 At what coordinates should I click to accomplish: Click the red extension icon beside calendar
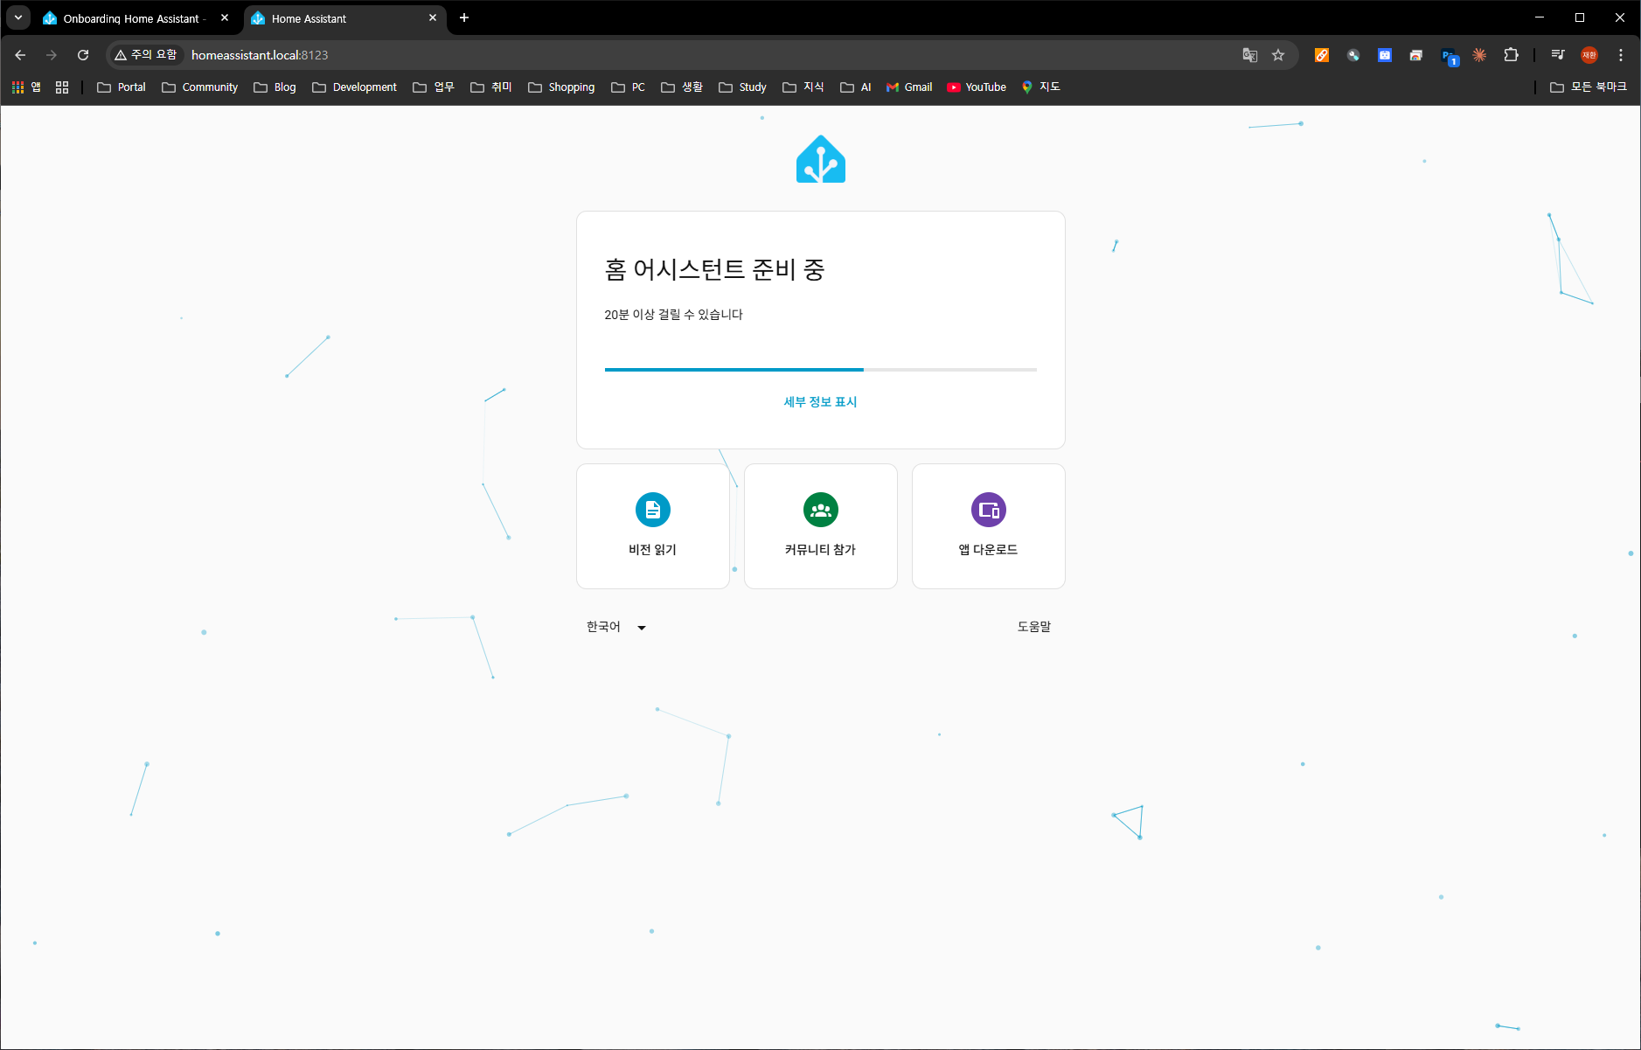pyautogui.click(x=1416, y=55)
